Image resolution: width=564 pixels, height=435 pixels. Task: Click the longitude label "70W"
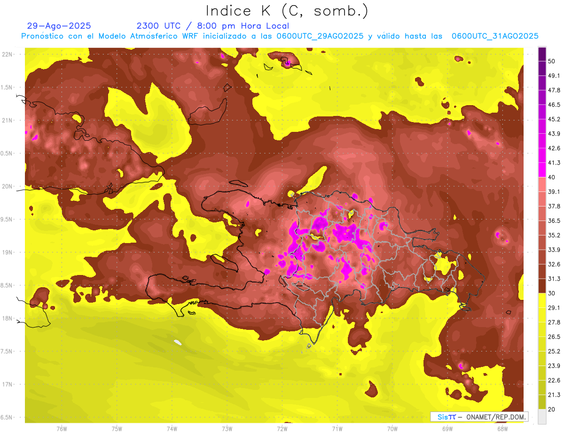[x=392, y=429]
